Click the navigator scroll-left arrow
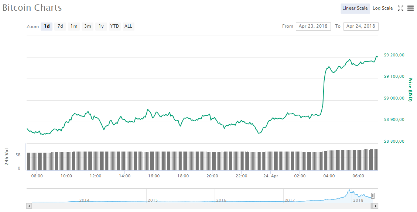417x212 pixels. 29,206
